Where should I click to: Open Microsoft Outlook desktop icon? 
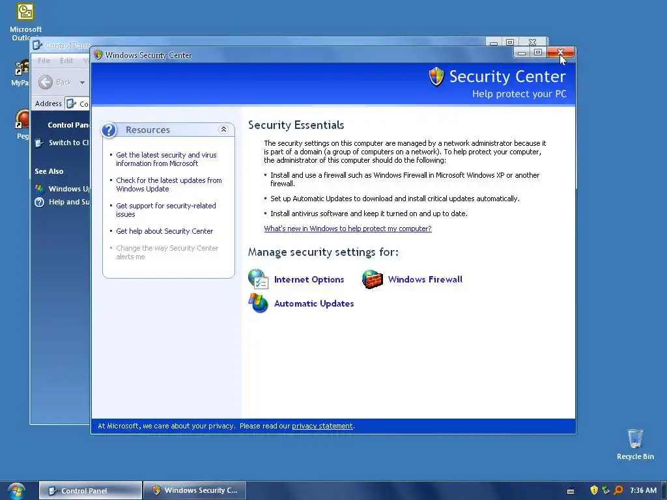25,22
